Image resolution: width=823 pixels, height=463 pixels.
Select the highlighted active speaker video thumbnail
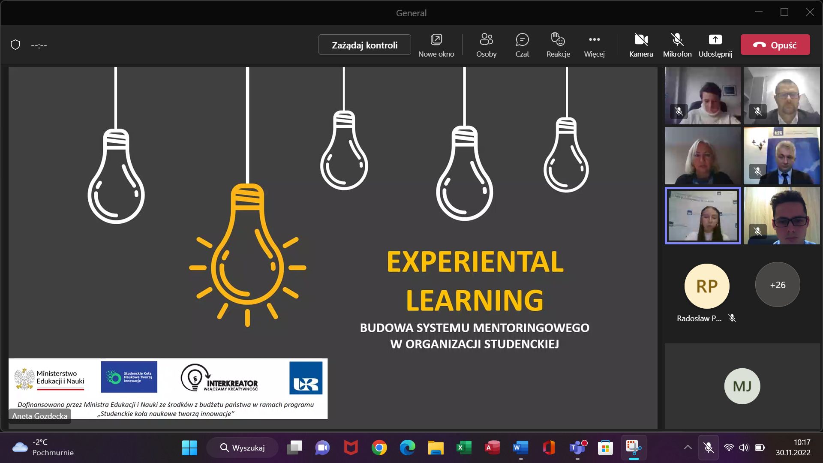pyautogui.click(x=703, y=216)
